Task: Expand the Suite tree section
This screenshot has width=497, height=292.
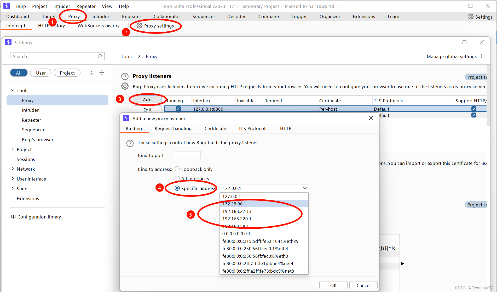Action: point(13,188)
